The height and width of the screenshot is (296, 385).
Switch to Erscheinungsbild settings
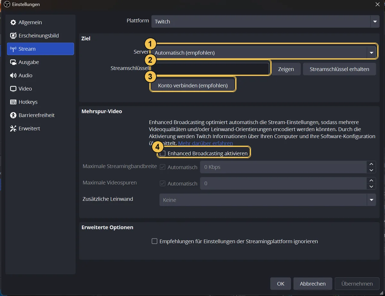pyautogui.click(x=40, y=36)
